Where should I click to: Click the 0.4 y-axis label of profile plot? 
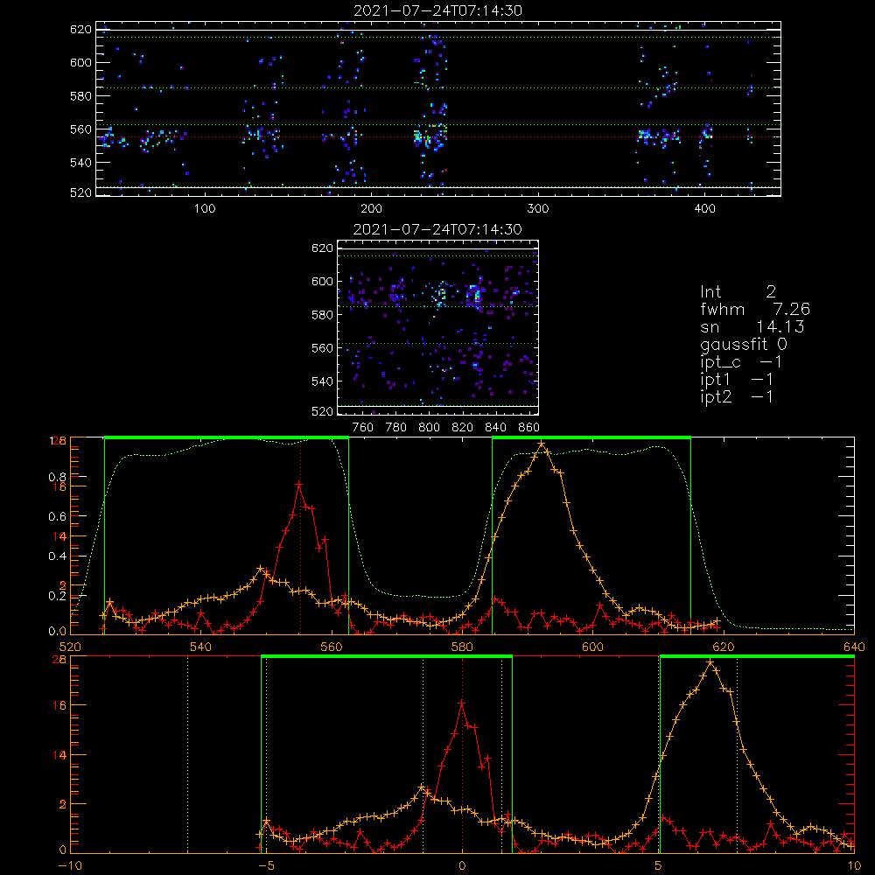coord(57,556)
